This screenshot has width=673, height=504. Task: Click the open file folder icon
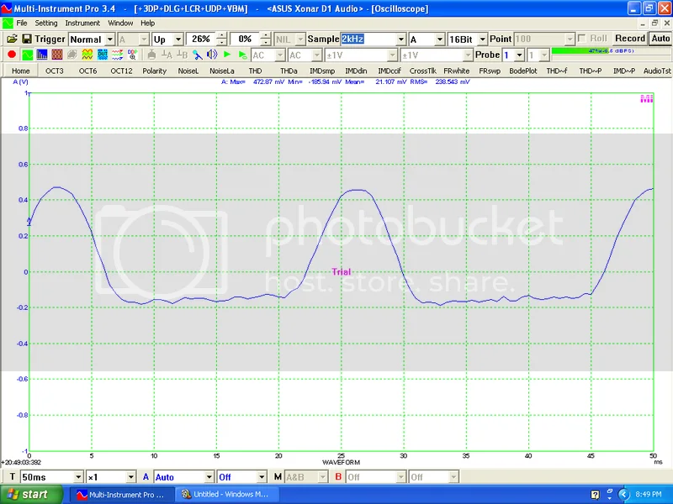[x=12, y=39]
